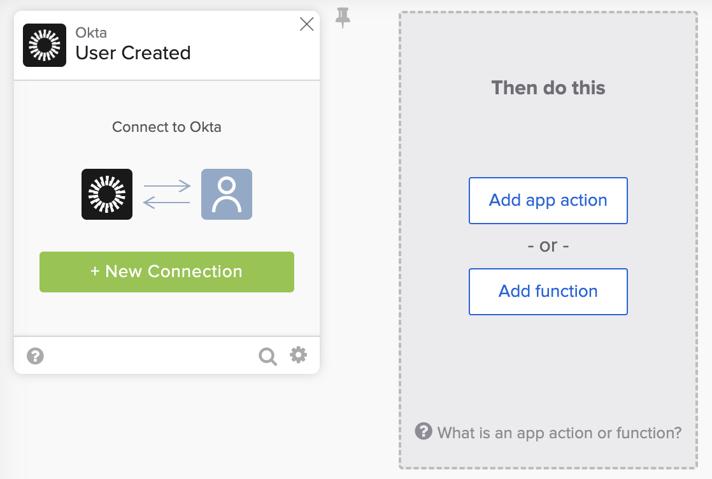
Task: Click the Okta logo in the connection diagram
Action: tap(107, 194)
